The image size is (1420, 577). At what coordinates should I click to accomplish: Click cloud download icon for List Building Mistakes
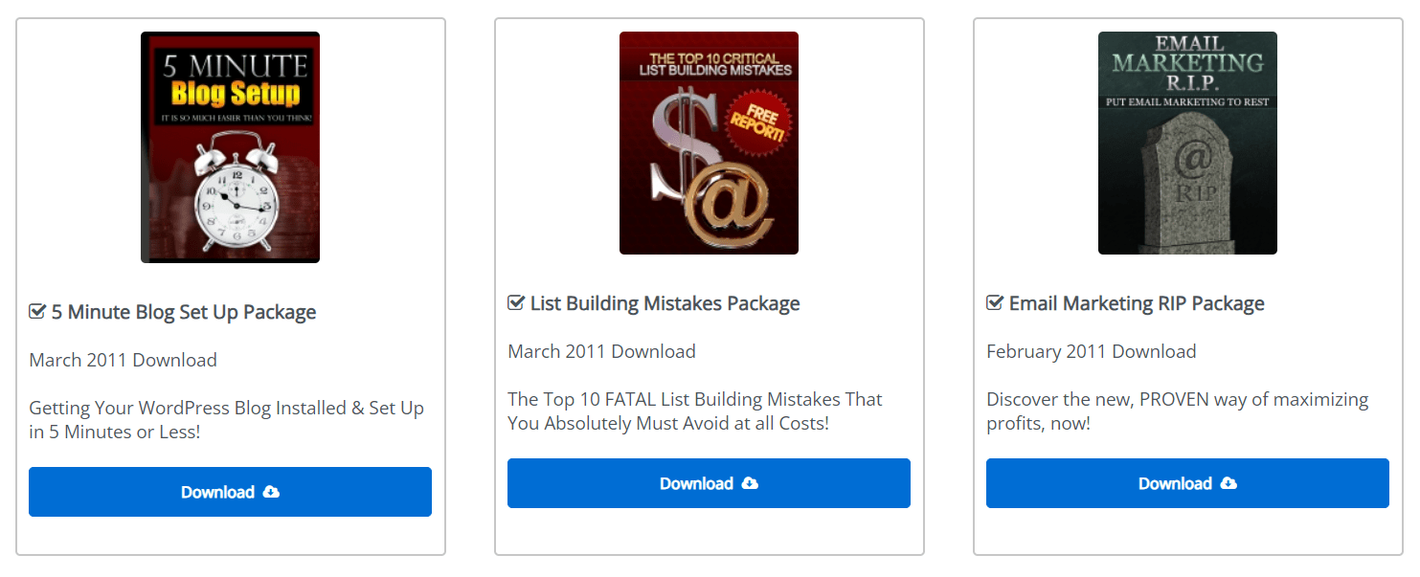pos(750,483)
